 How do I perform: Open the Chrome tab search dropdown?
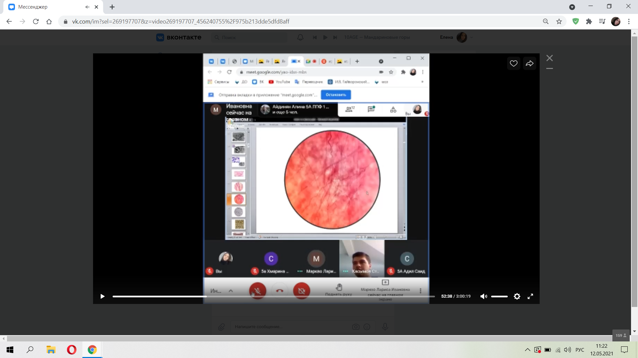click(572, 7)
